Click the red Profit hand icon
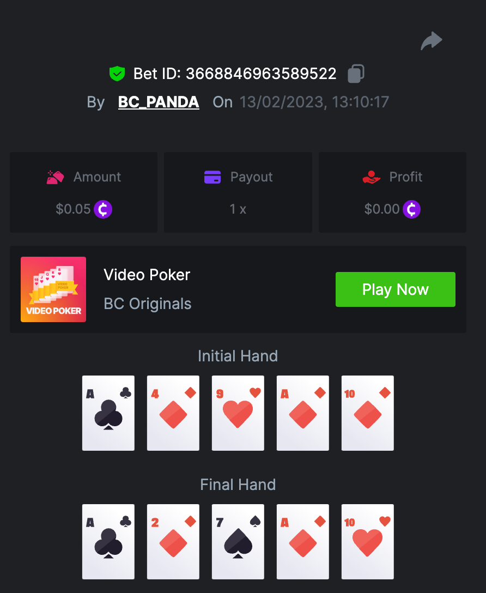The width and height of the screenshot is (486, 593). (371, 177)
